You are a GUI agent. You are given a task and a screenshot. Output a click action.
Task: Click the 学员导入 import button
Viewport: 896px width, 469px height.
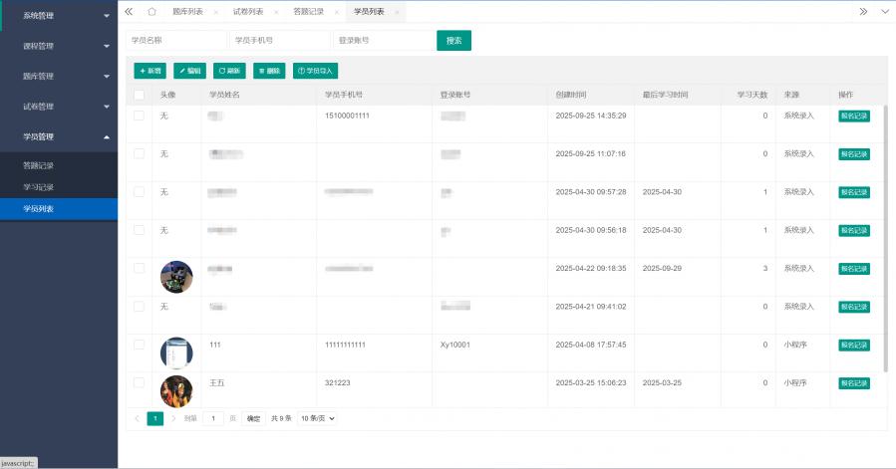(x=315, y=71)
